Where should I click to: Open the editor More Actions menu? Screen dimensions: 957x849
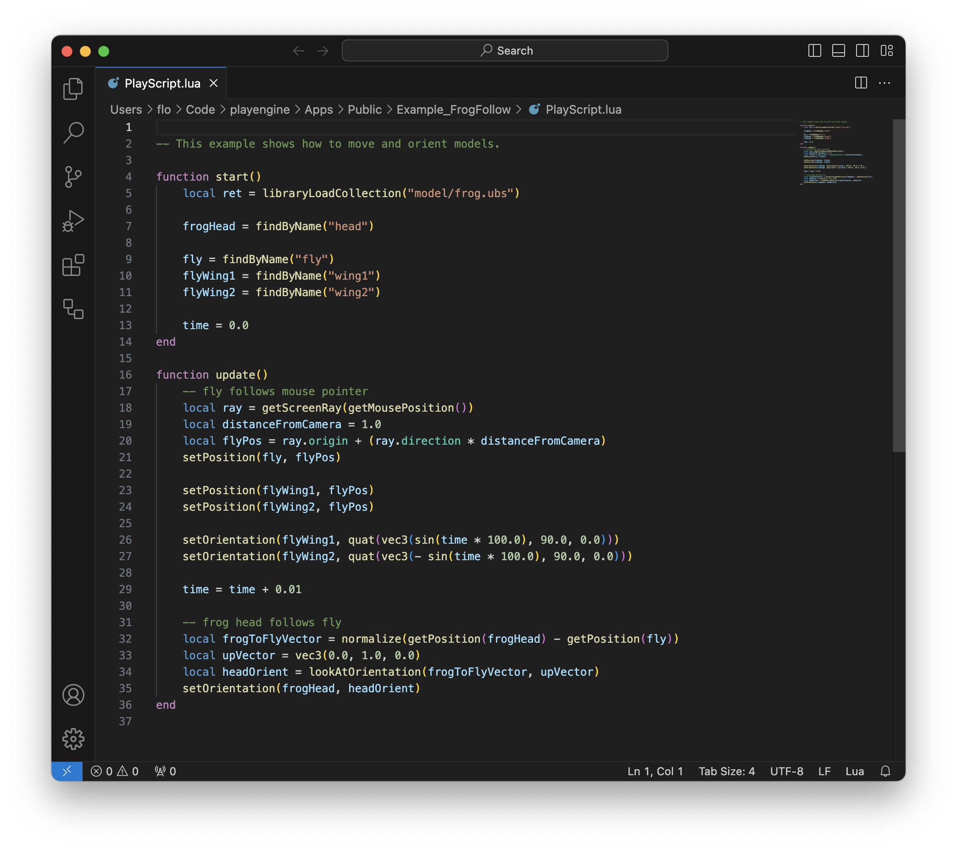(x=885, y=83)
